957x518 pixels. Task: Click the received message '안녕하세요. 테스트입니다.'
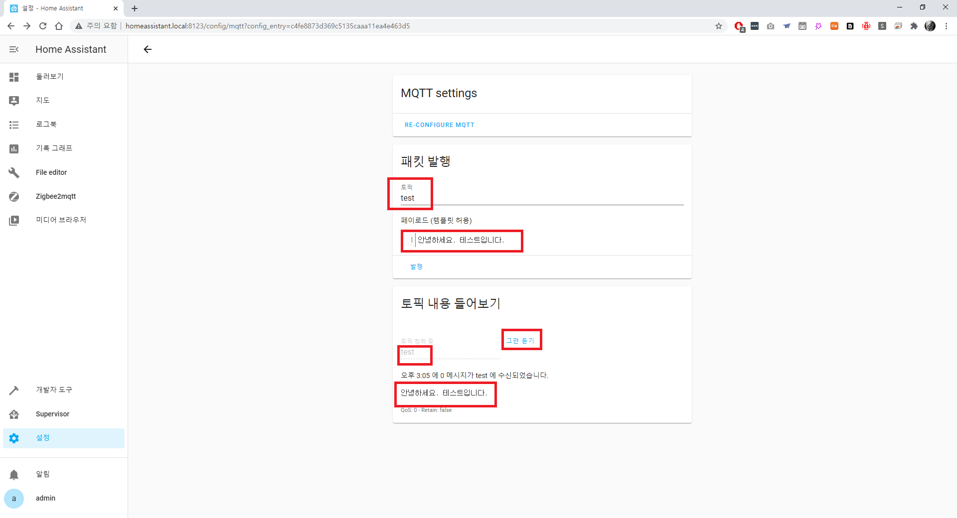[444, 393]
